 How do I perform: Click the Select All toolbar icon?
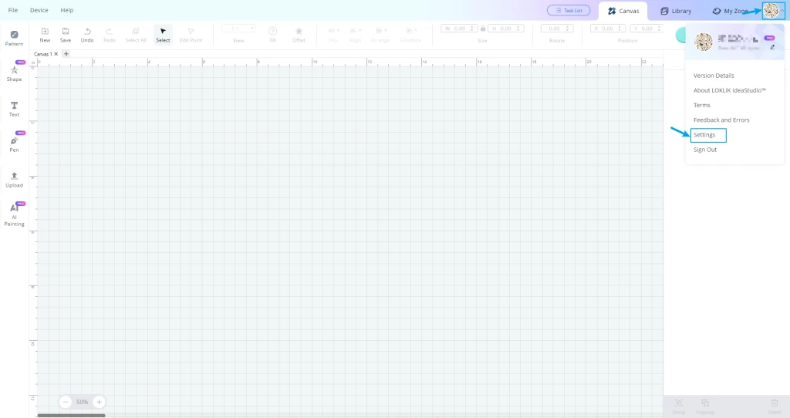coord(136,35)
